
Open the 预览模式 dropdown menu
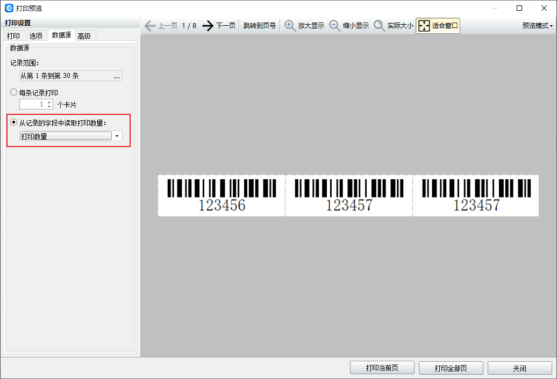pos(538,26)
